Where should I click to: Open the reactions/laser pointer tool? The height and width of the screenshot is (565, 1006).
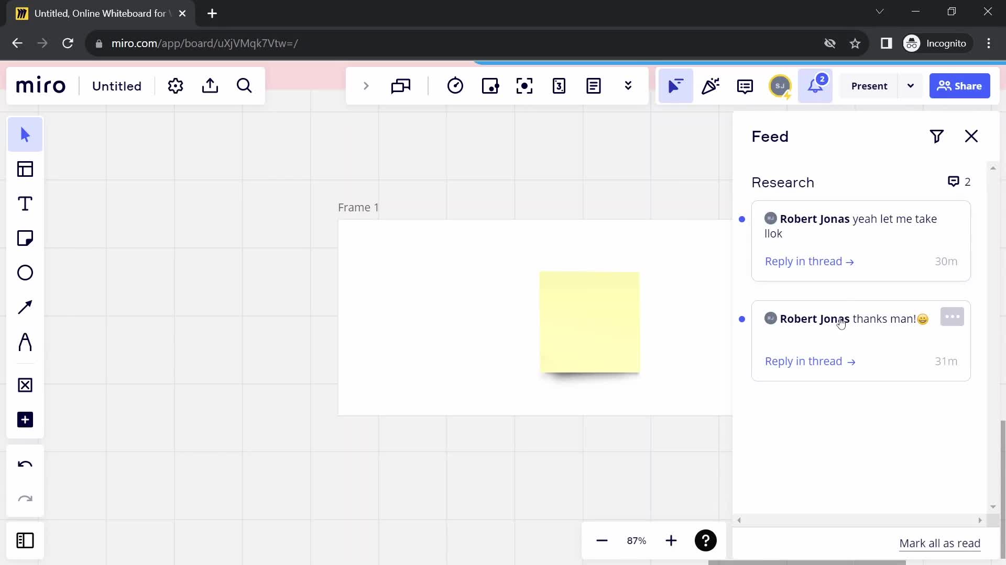(712, 86)
